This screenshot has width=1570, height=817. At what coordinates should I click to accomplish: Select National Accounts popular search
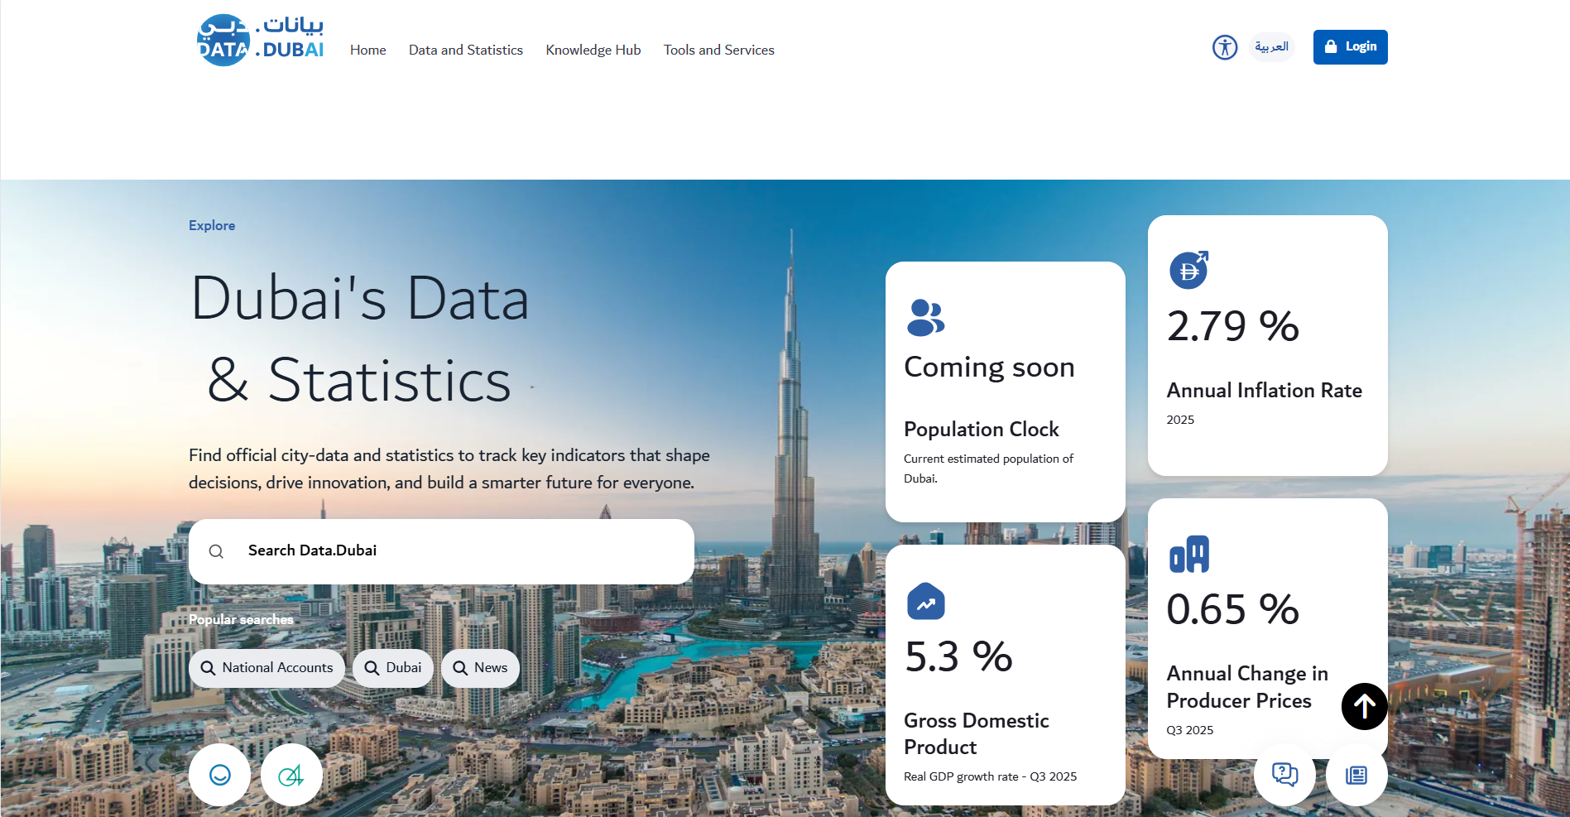[x=266, y=668]
